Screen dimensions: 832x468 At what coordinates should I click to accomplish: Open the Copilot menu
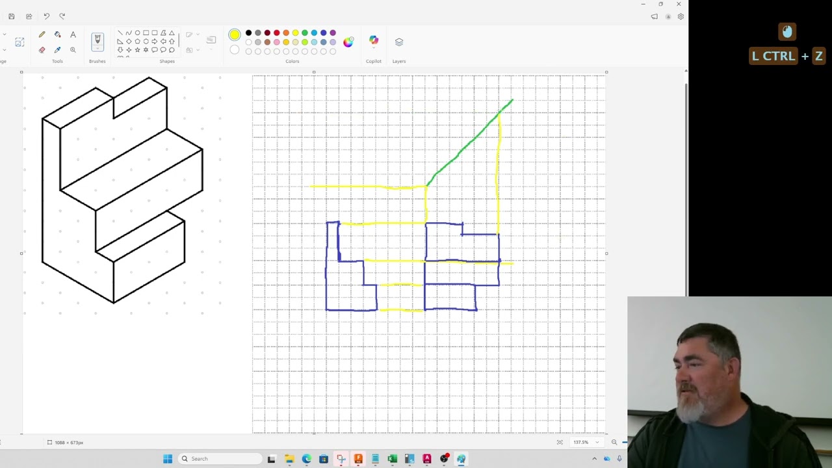[x=374, y=41]
